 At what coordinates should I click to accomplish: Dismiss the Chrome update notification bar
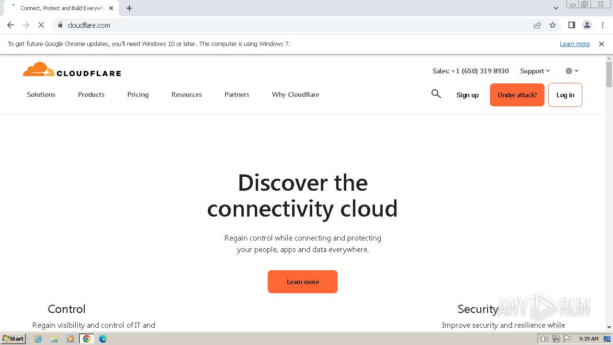click(x=602, y=44)
